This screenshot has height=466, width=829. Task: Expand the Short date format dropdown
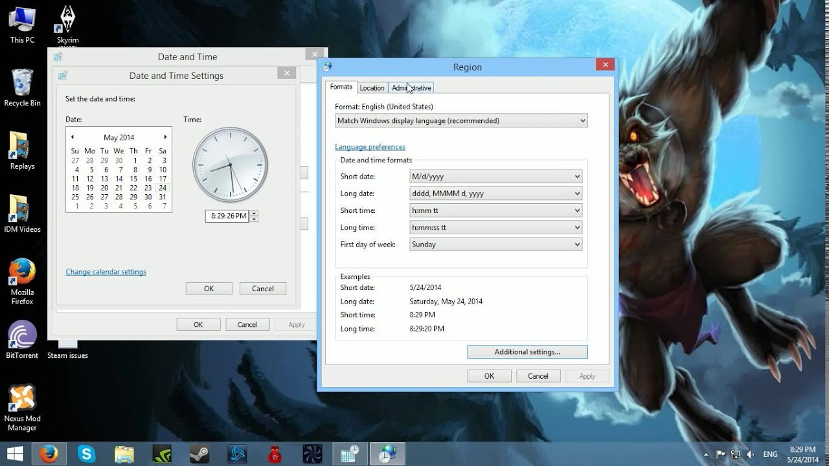(x=496, y=177)
